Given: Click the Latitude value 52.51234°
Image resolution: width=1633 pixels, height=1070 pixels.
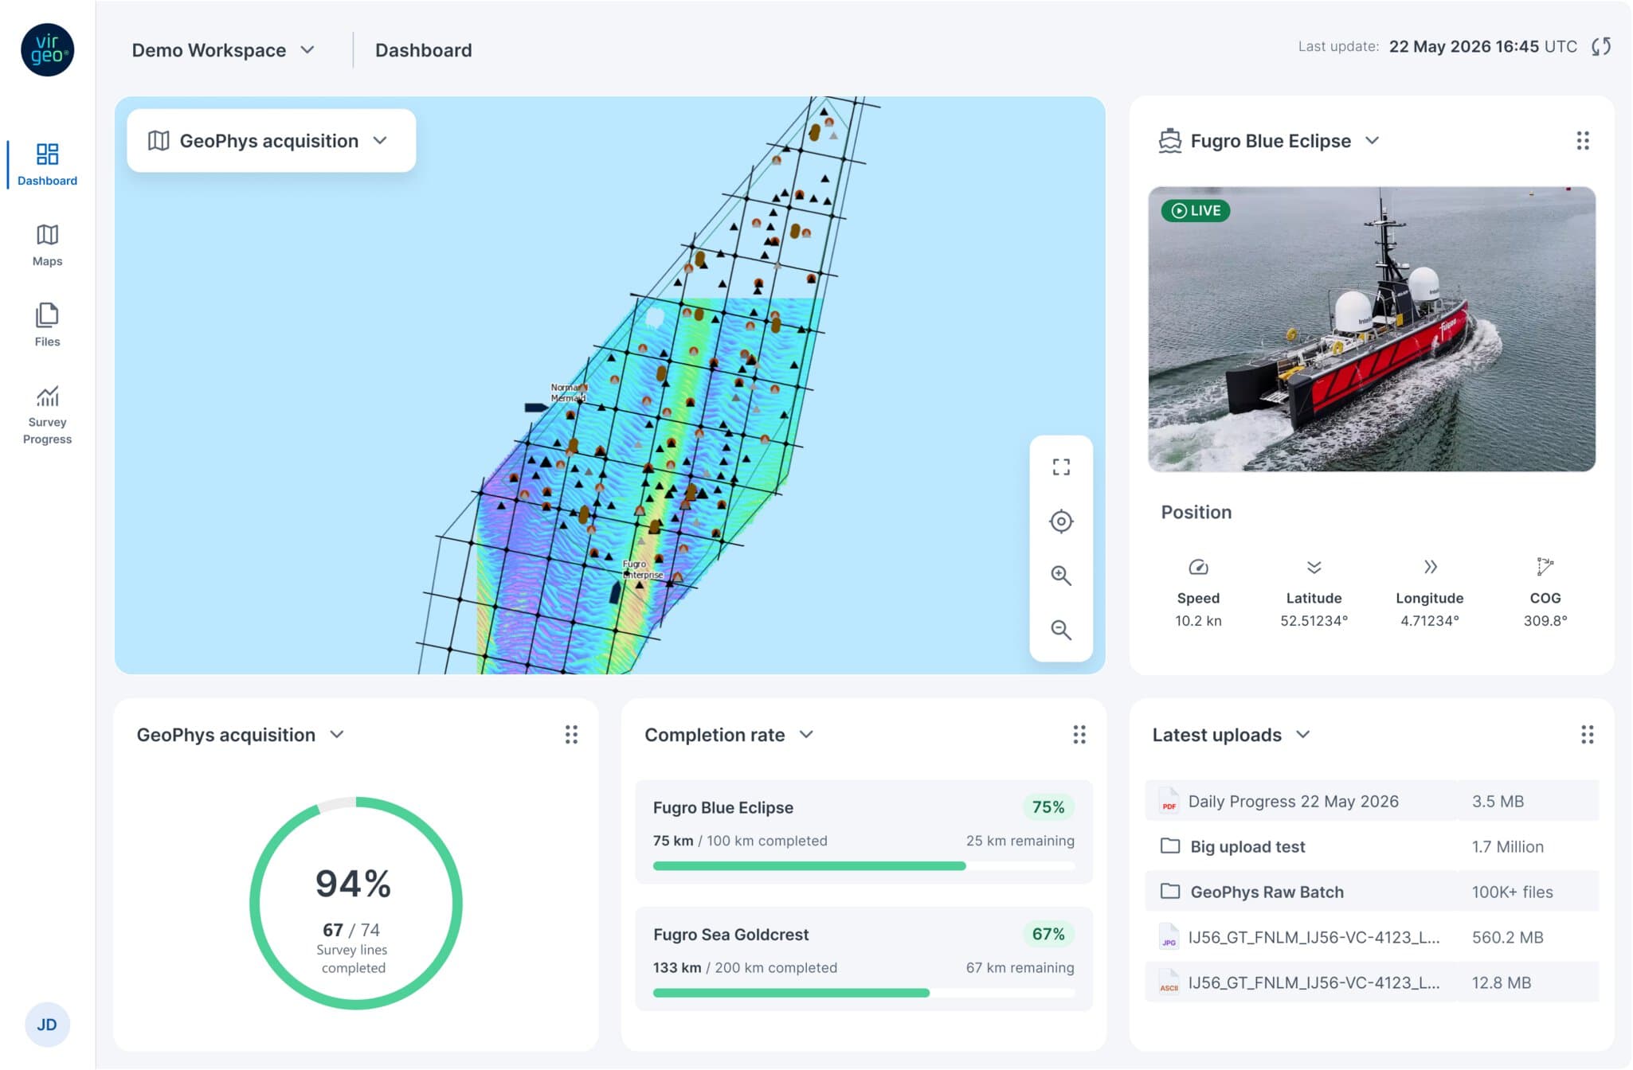Looking at the screenshot, I should [1314, 621].
